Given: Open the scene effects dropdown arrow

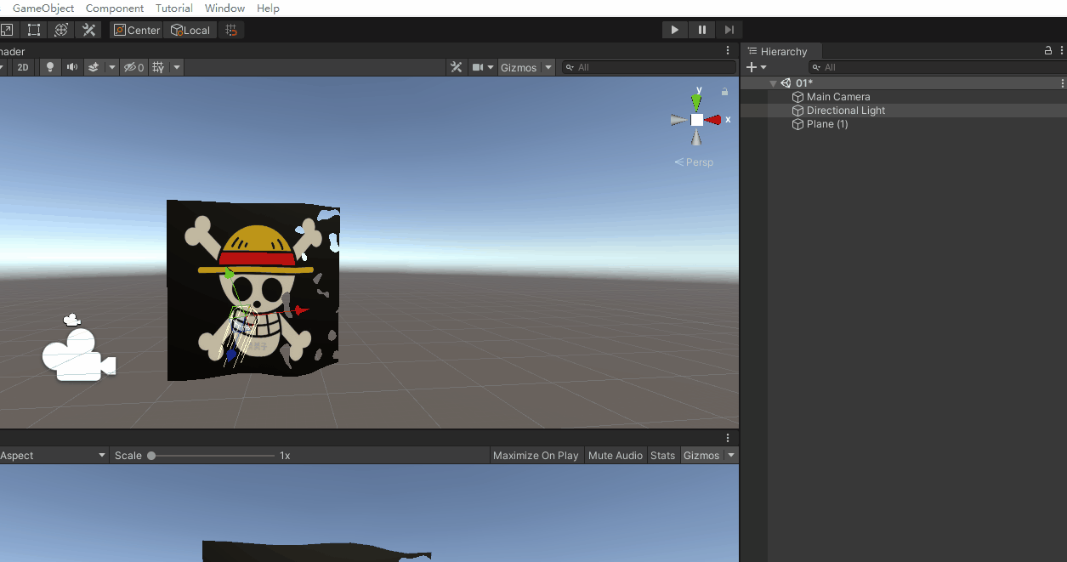Looking at the screenshot, I should [112, 67].
